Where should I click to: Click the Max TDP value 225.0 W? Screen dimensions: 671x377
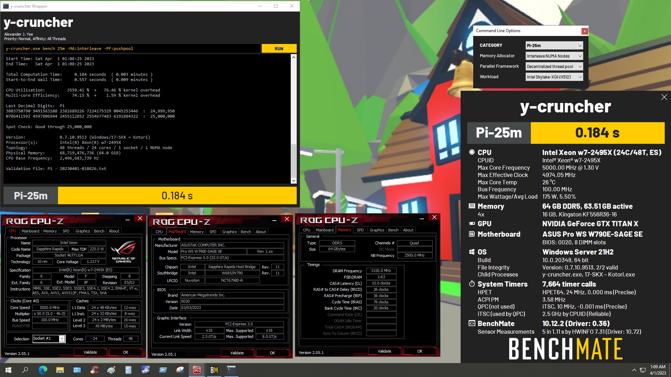97,249
